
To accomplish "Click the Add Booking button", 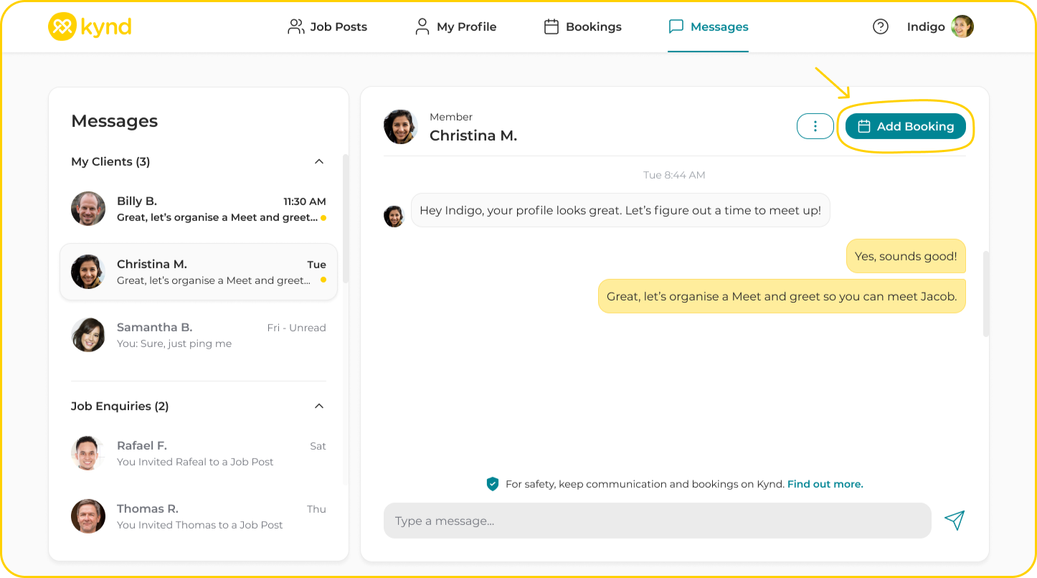I will pos(905,126).
